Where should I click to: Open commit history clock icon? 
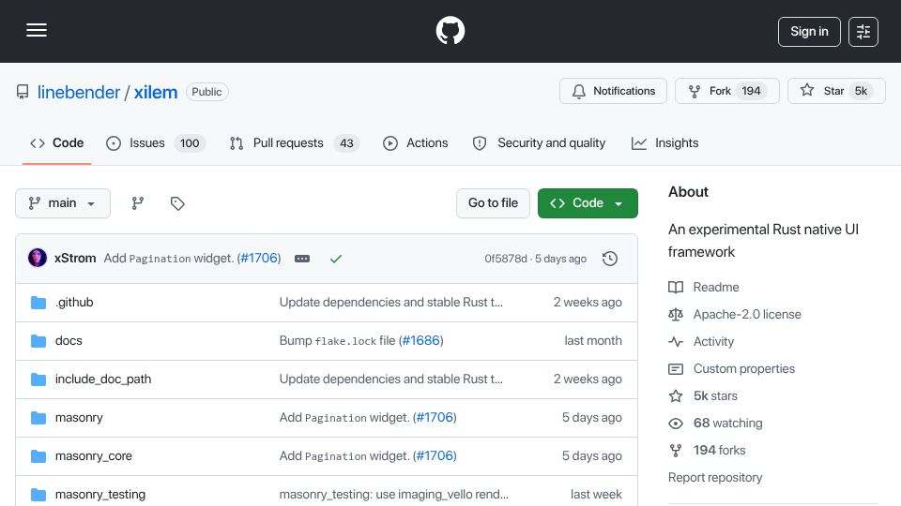click(610, 259)
